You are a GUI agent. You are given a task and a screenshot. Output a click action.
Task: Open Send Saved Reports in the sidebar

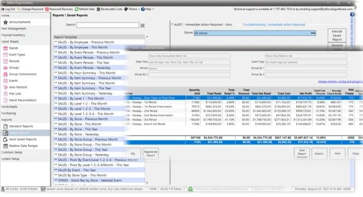click(23, 139)
